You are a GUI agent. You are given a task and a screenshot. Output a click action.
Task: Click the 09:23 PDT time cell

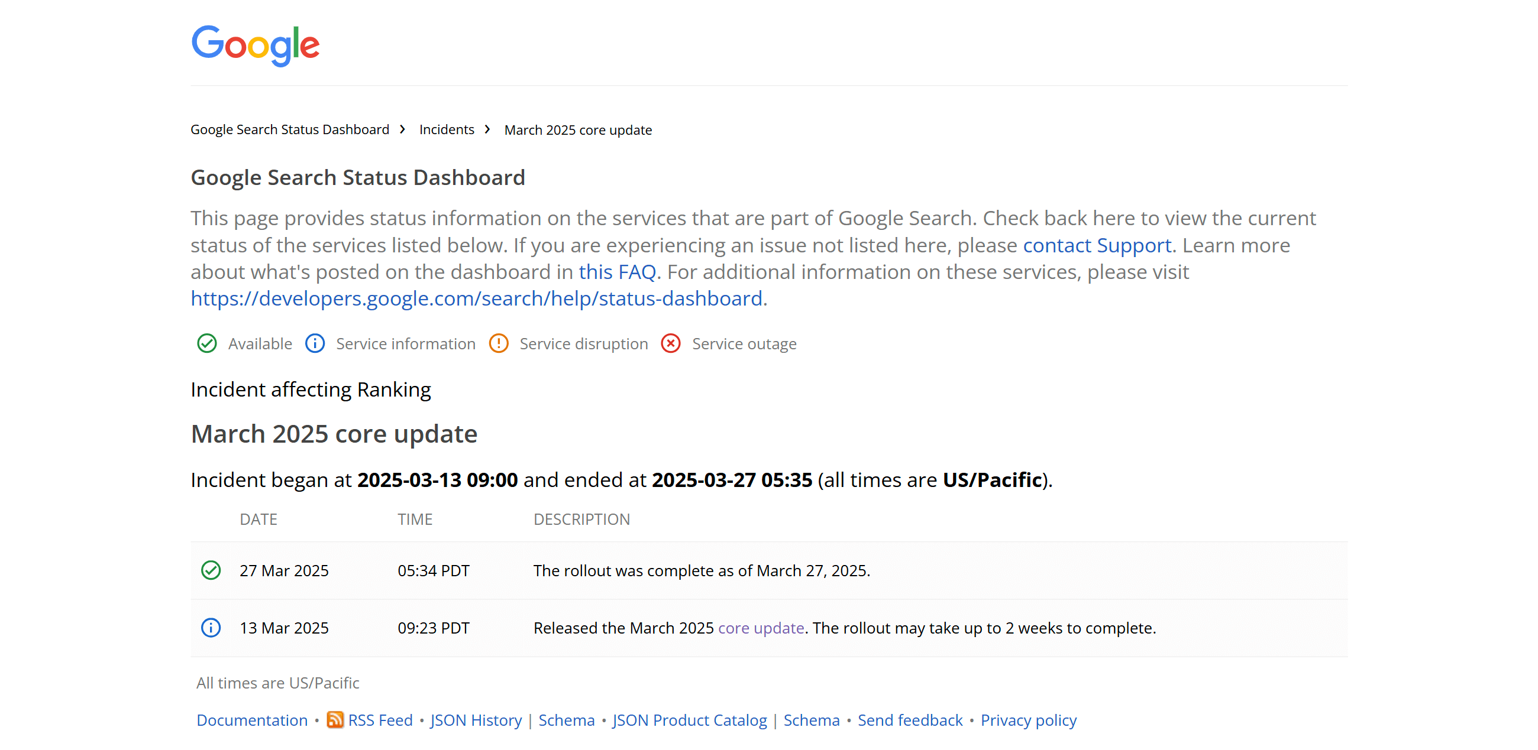click(x=434, y=628)
